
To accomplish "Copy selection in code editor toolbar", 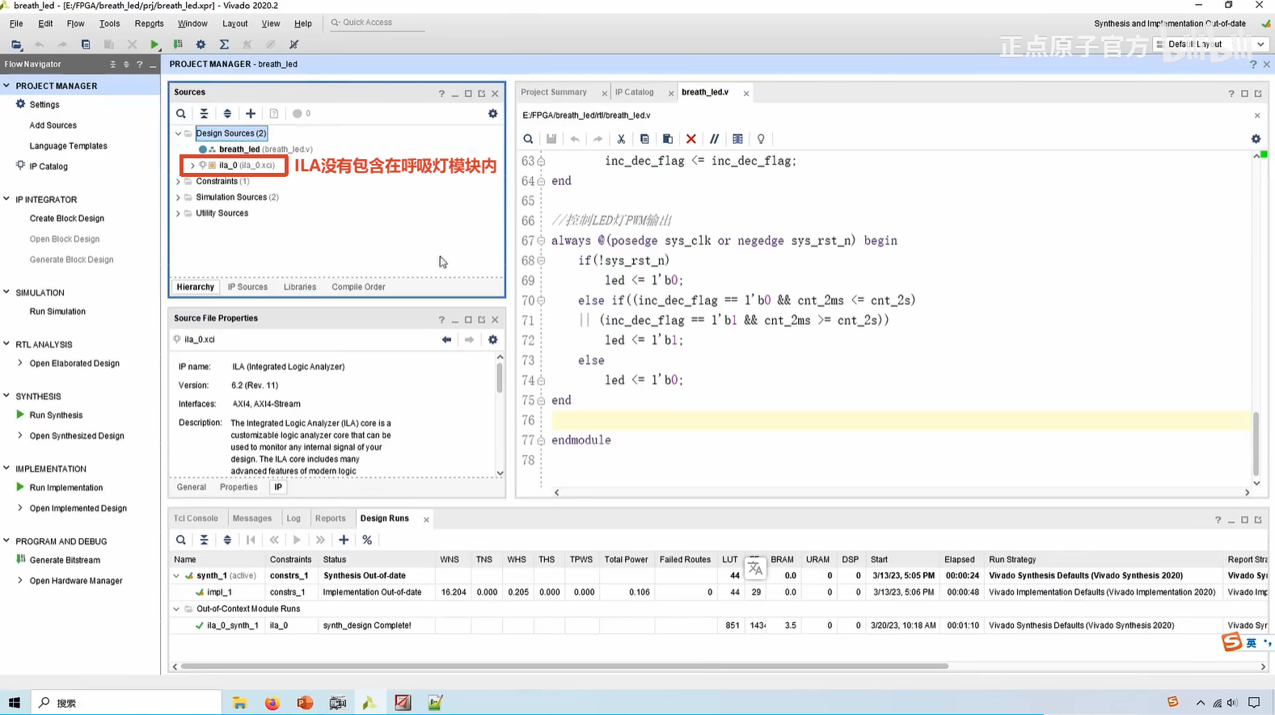I will [644, 139].
